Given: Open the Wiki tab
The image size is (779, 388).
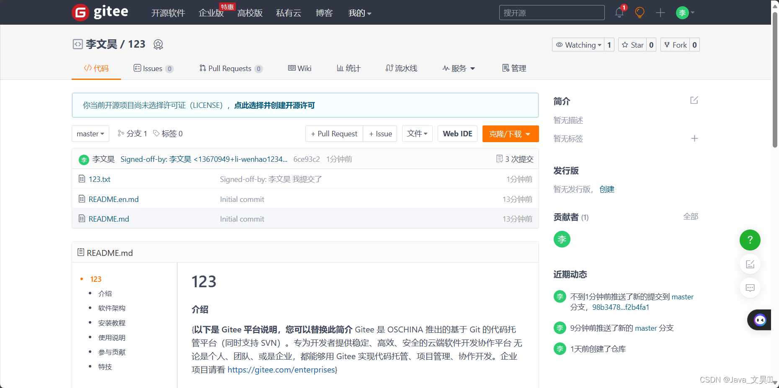Looking at the screenshot, I should click(300, 68).
